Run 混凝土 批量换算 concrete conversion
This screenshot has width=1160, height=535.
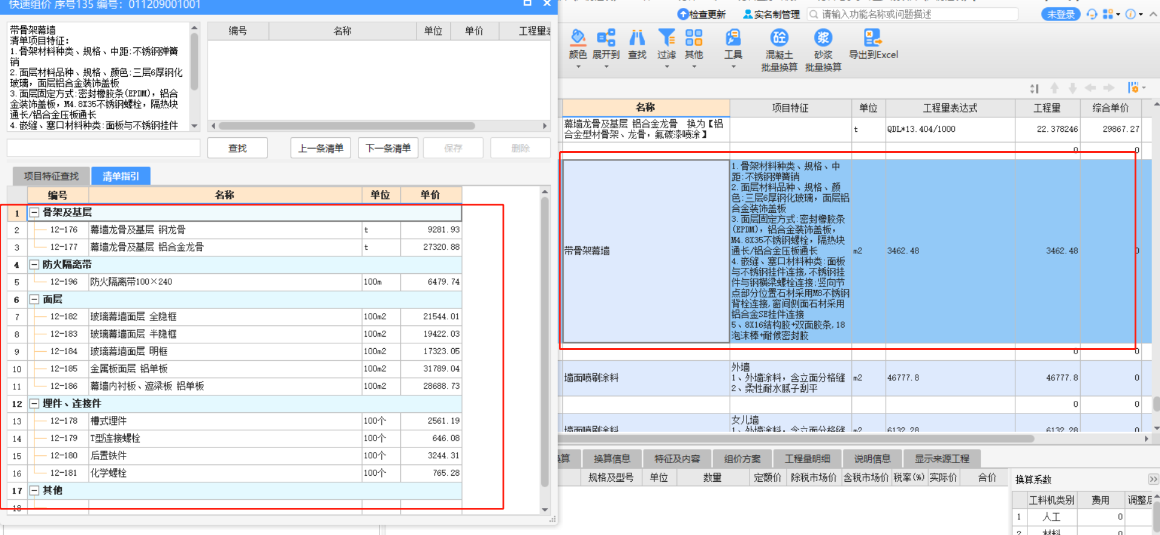(x=779, y=50)
